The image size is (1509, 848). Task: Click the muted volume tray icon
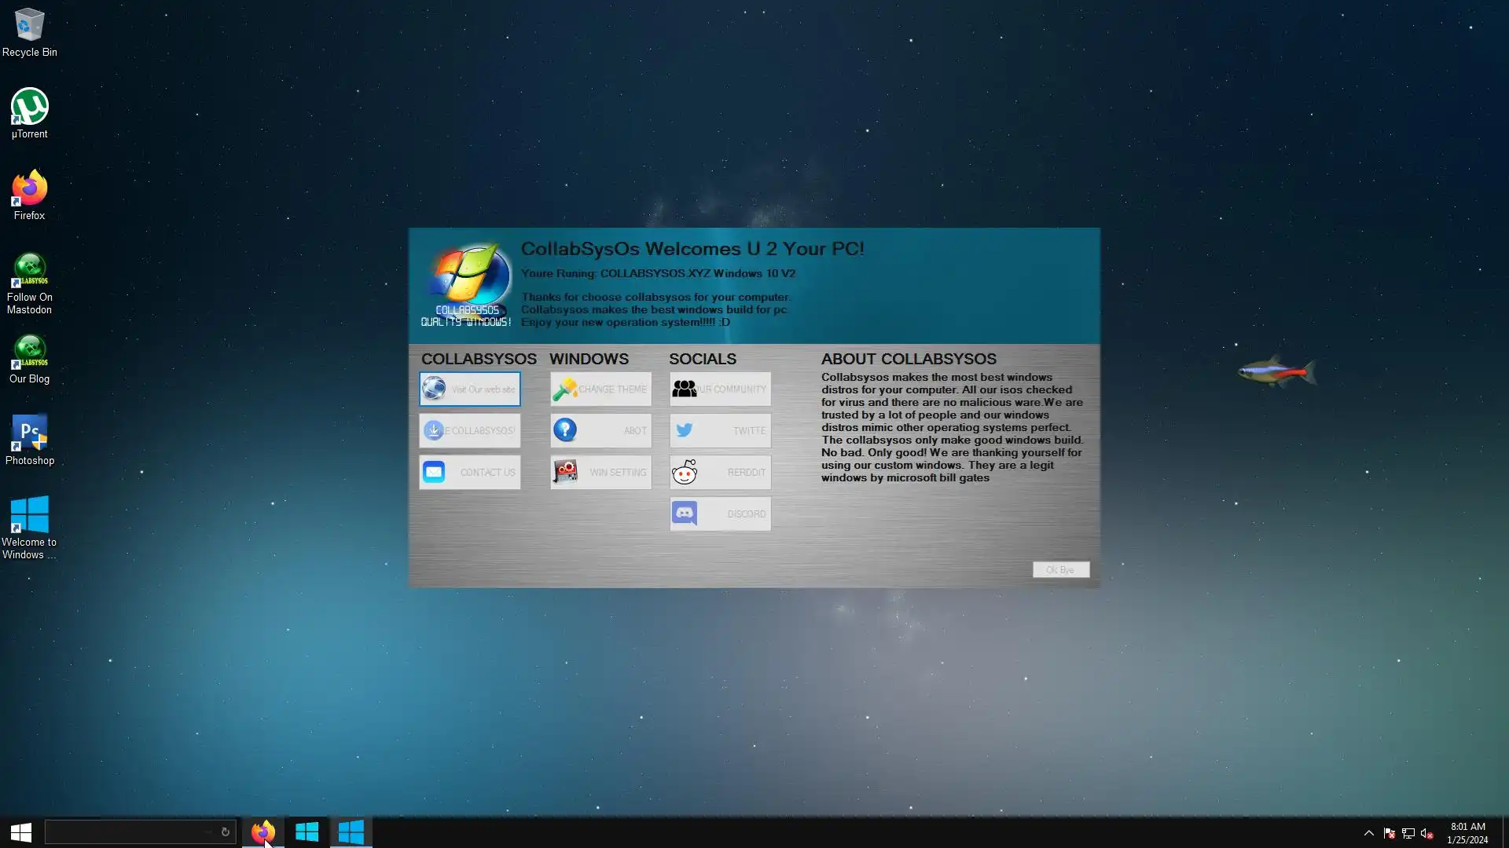[1426, 833]
